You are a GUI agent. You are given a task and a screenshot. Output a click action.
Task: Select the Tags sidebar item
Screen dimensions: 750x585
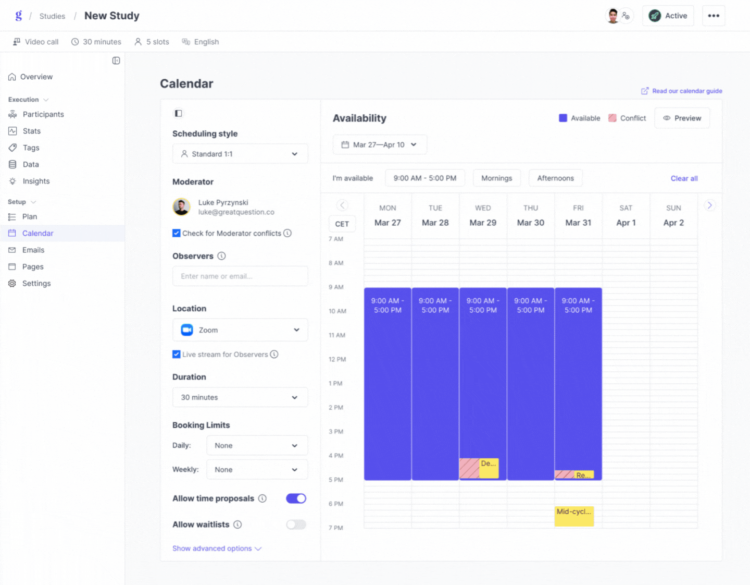(x=30, y=148)
